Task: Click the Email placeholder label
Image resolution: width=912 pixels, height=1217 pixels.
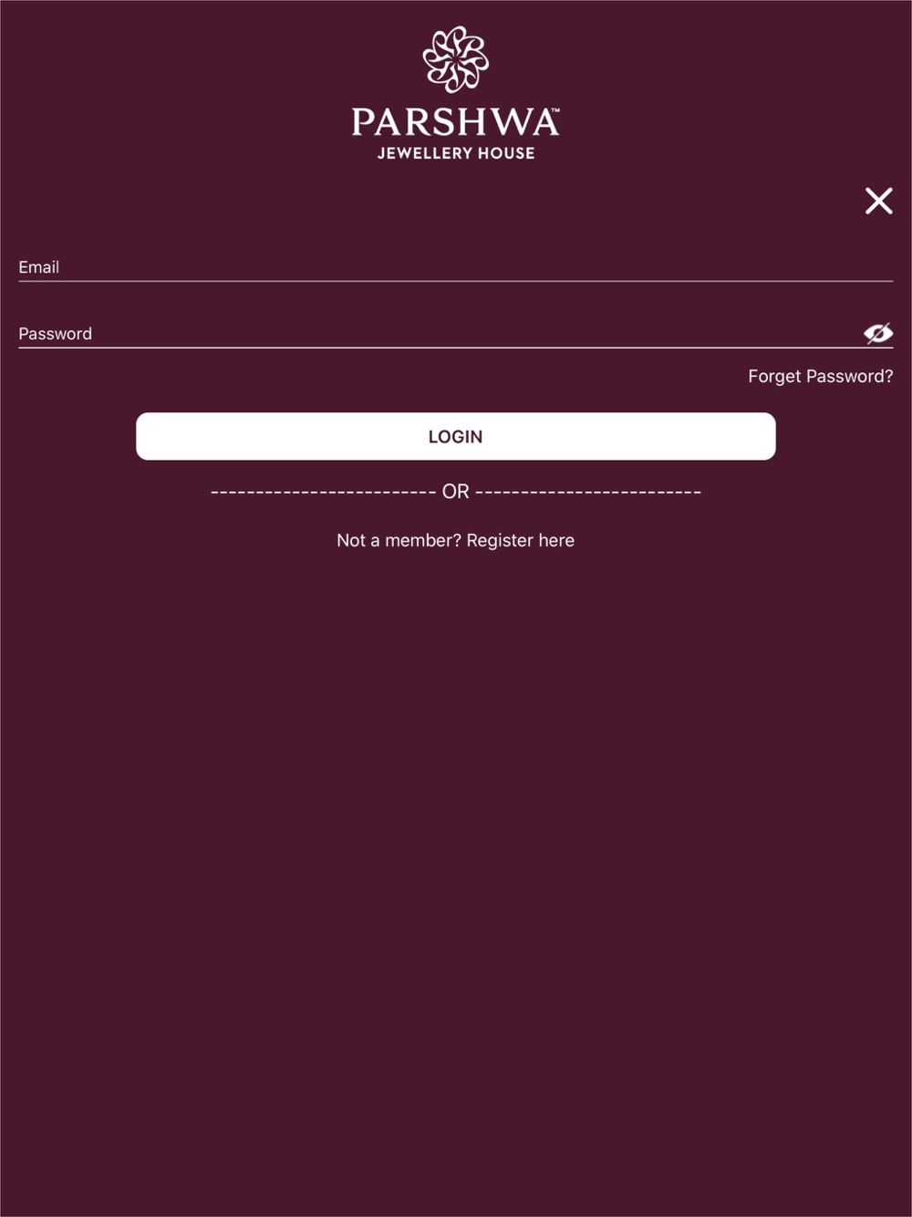Action: coord(39,267)
